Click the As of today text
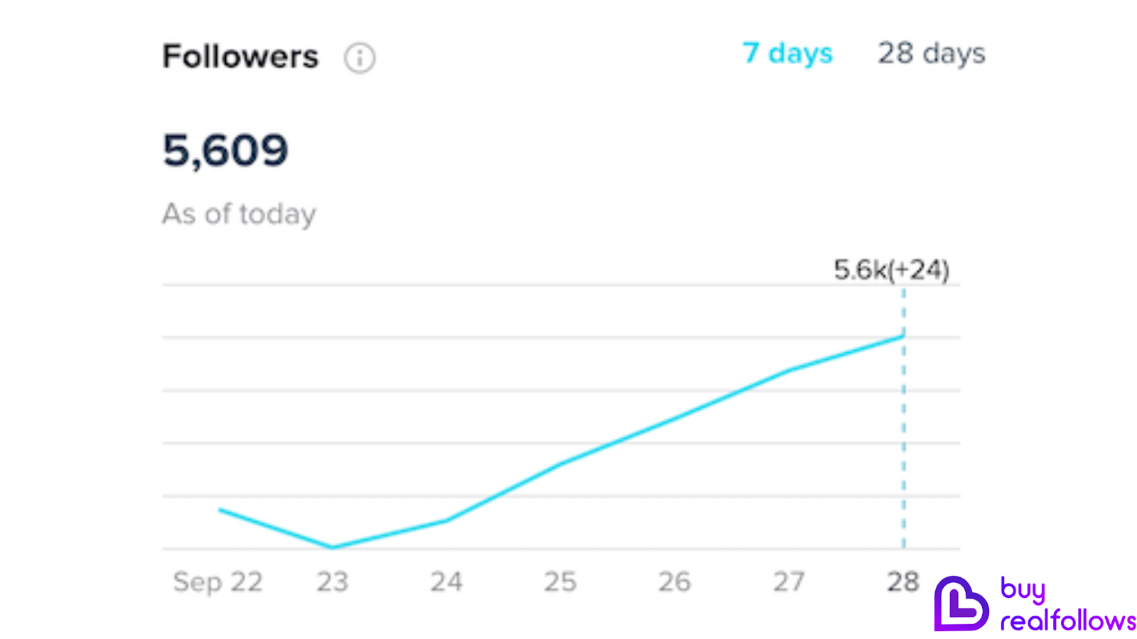Viewport: 1137px width, 639px height. click(239, 214)
